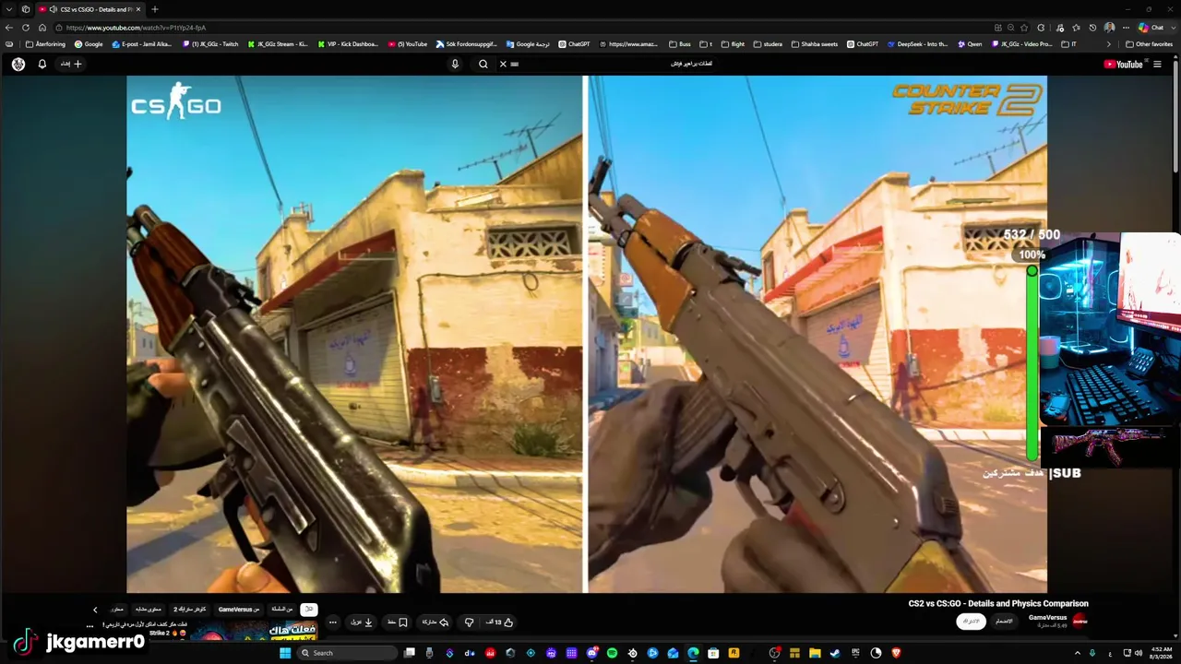Open the ChatGPT bookmark next to Google translate

pos(574,44)
